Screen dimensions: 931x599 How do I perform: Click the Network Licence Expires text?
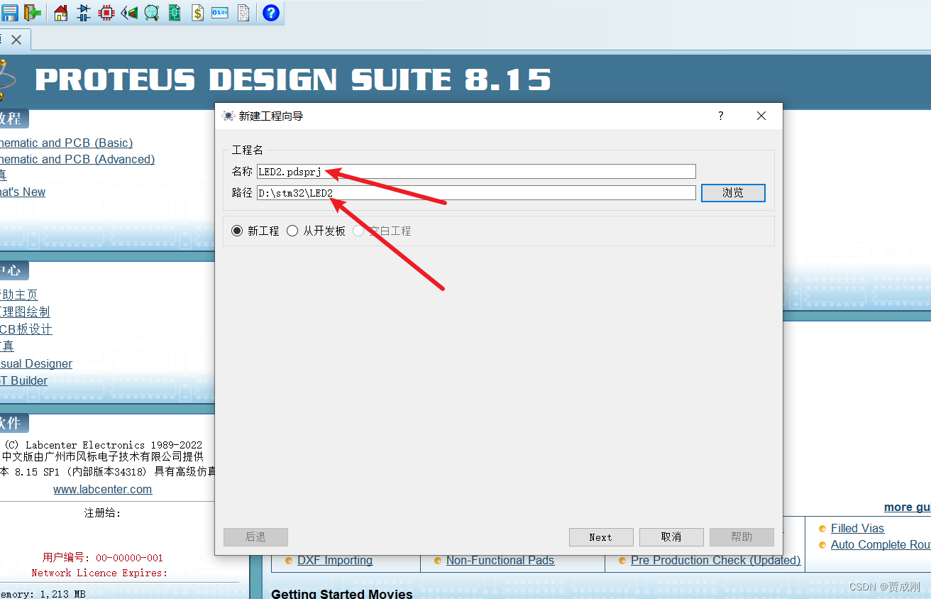(100, 573)
